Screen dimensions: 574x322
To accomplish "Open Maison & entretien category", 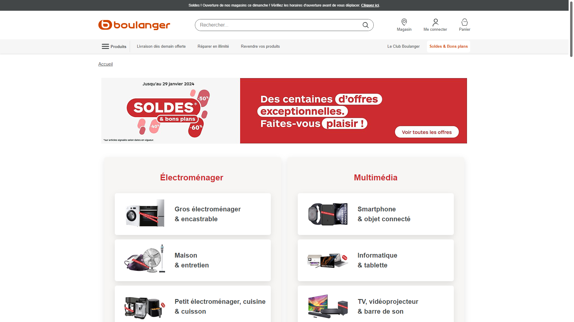I will (x=193, y=260).
